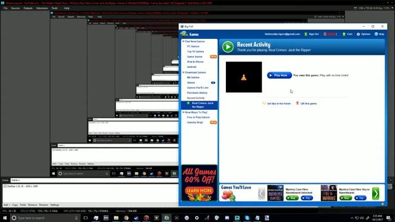The height and width of the screenshot is (222, 395).
Task: Open the Extensions menu in streaming app
Action: click(42, 8)
